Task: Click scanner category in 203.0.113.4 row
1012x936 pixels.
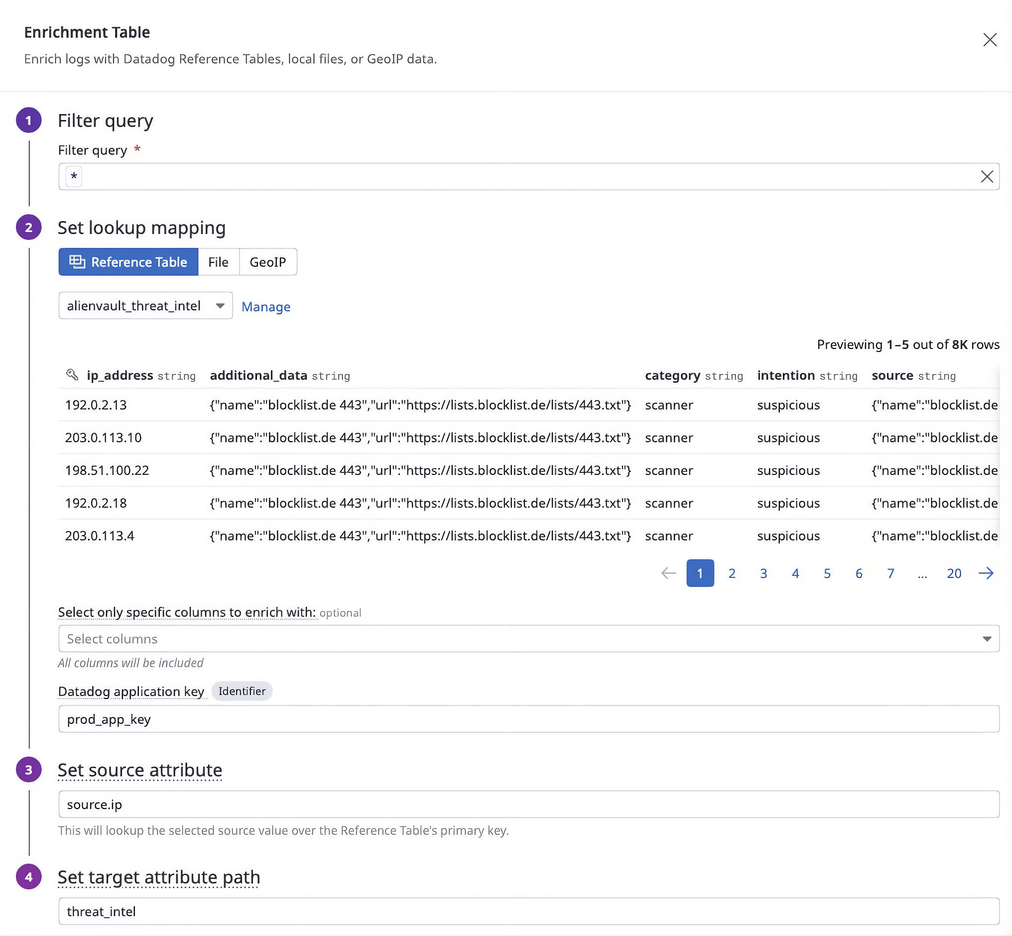Action: pos(669,536)
